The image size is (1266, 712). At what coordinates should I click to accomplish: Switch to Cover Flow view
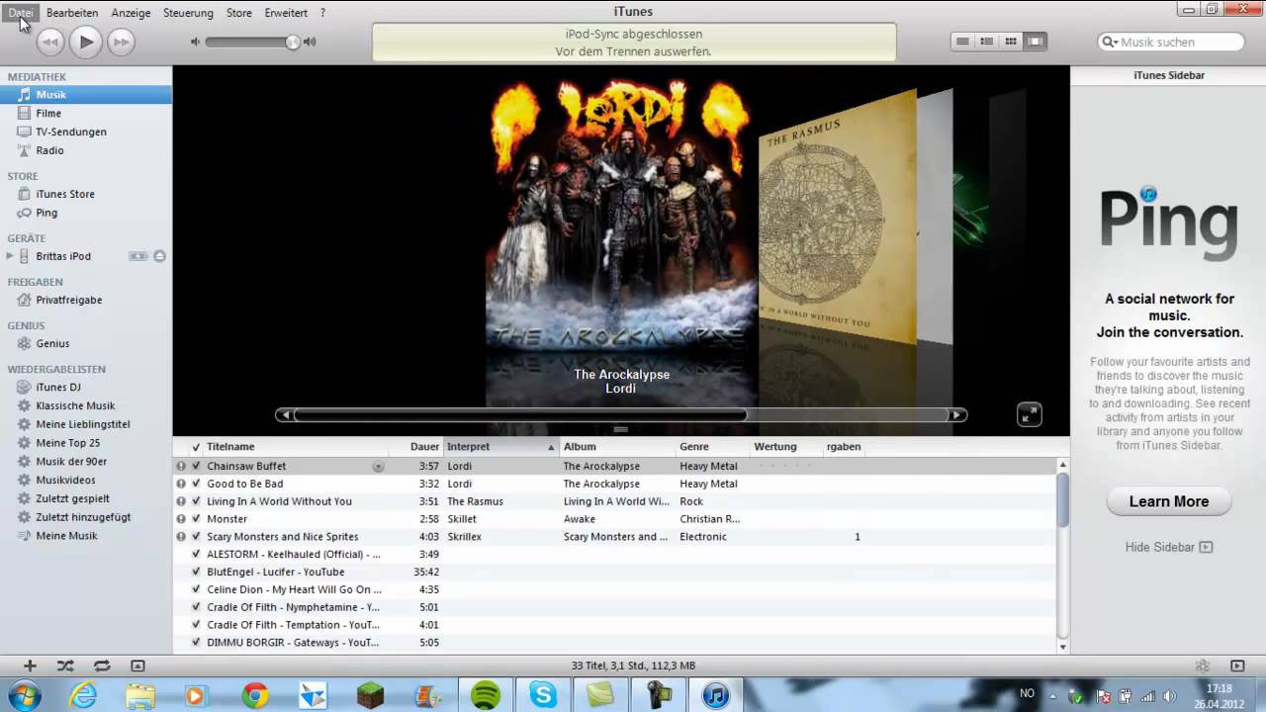coord(1036,42)
